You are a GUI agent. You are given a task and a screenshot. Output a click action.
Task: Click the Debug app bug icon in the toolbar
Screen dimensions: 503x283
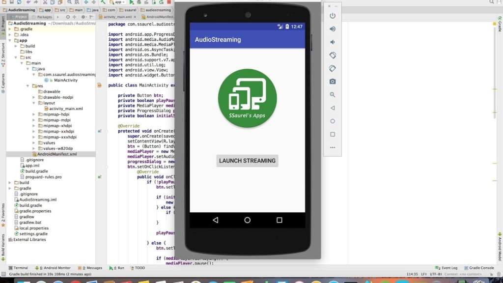pos(139,2)
